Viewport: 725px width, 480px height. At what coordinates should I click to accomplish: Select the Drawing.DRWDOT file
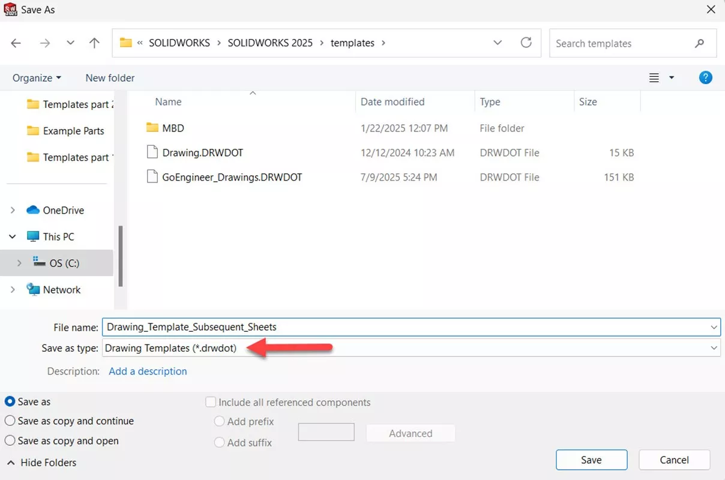point(202,153)
